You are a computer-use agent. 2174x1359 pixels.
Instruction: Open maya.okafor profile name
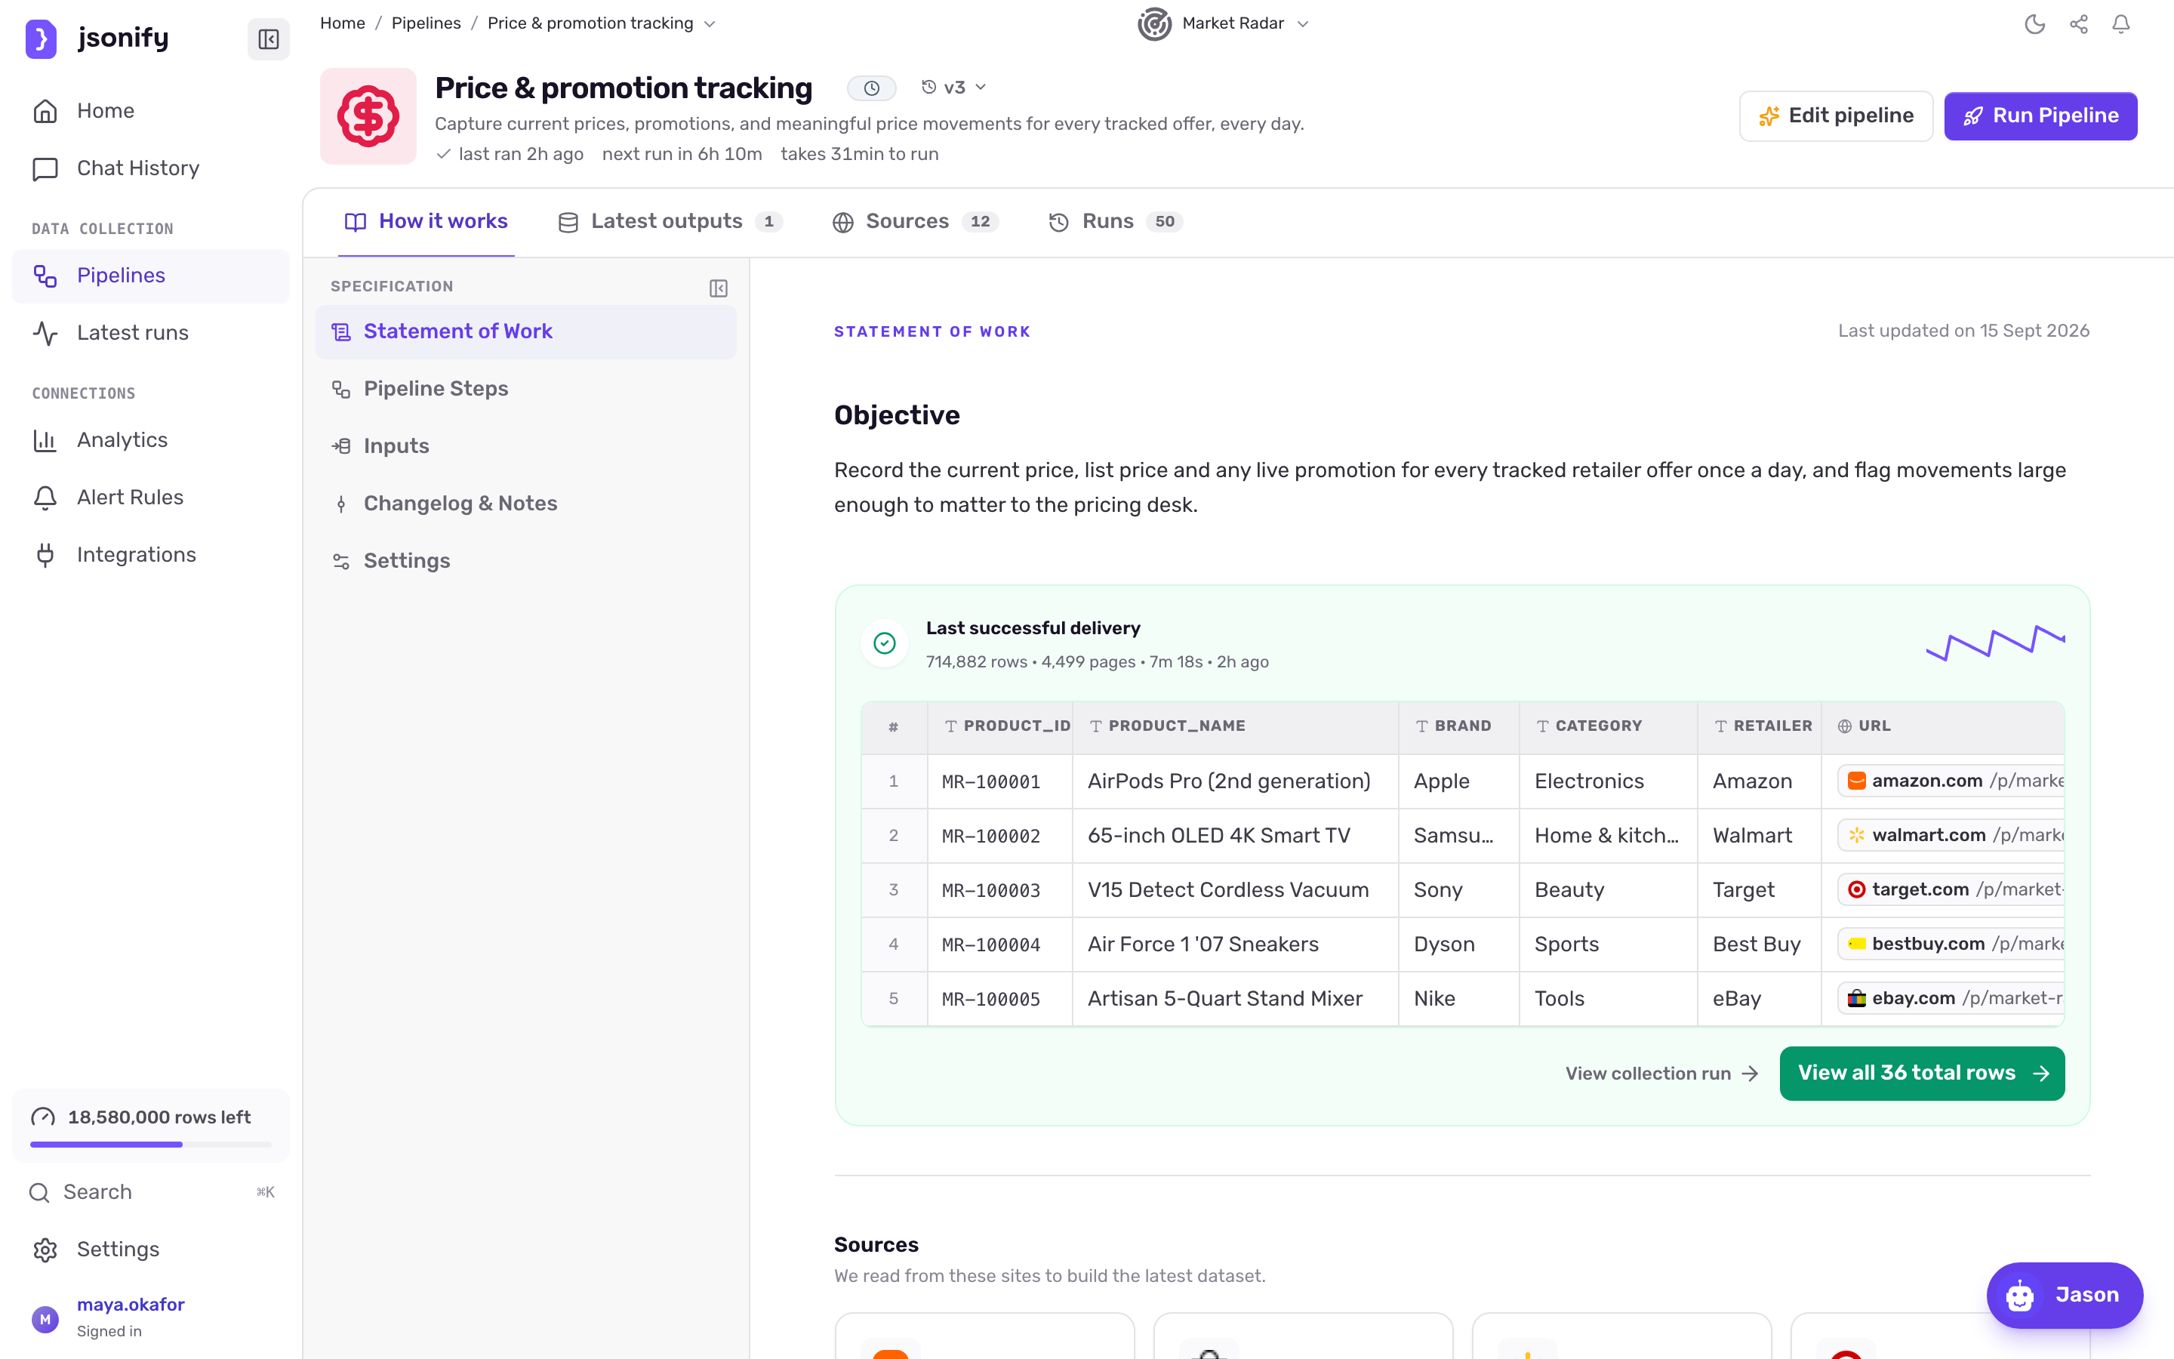pyautogui.click(x=131, y=1305)
